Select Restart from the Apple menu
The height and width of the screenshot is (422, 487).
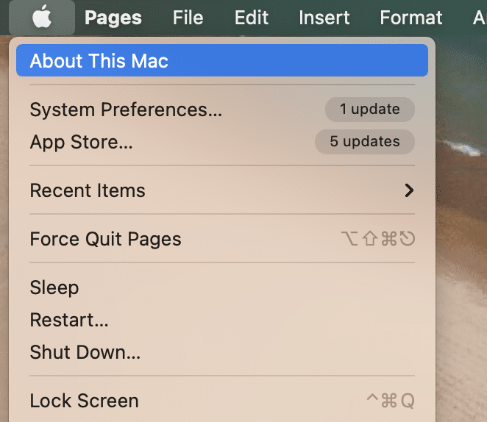coord(69,320)
